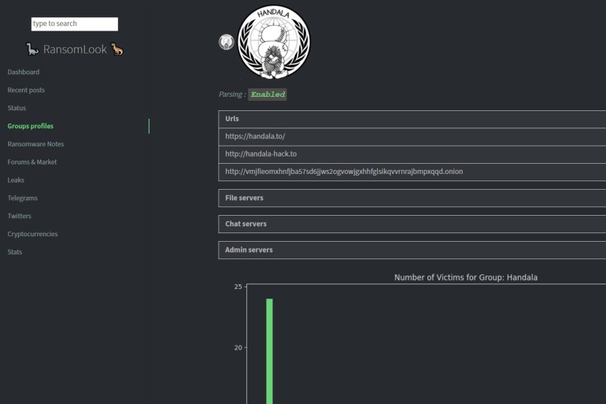The height and width of the screenshot is (404, 606).
Task: Click the T-rex icon right of RansomLook
Action: click(x=117, y=49)
